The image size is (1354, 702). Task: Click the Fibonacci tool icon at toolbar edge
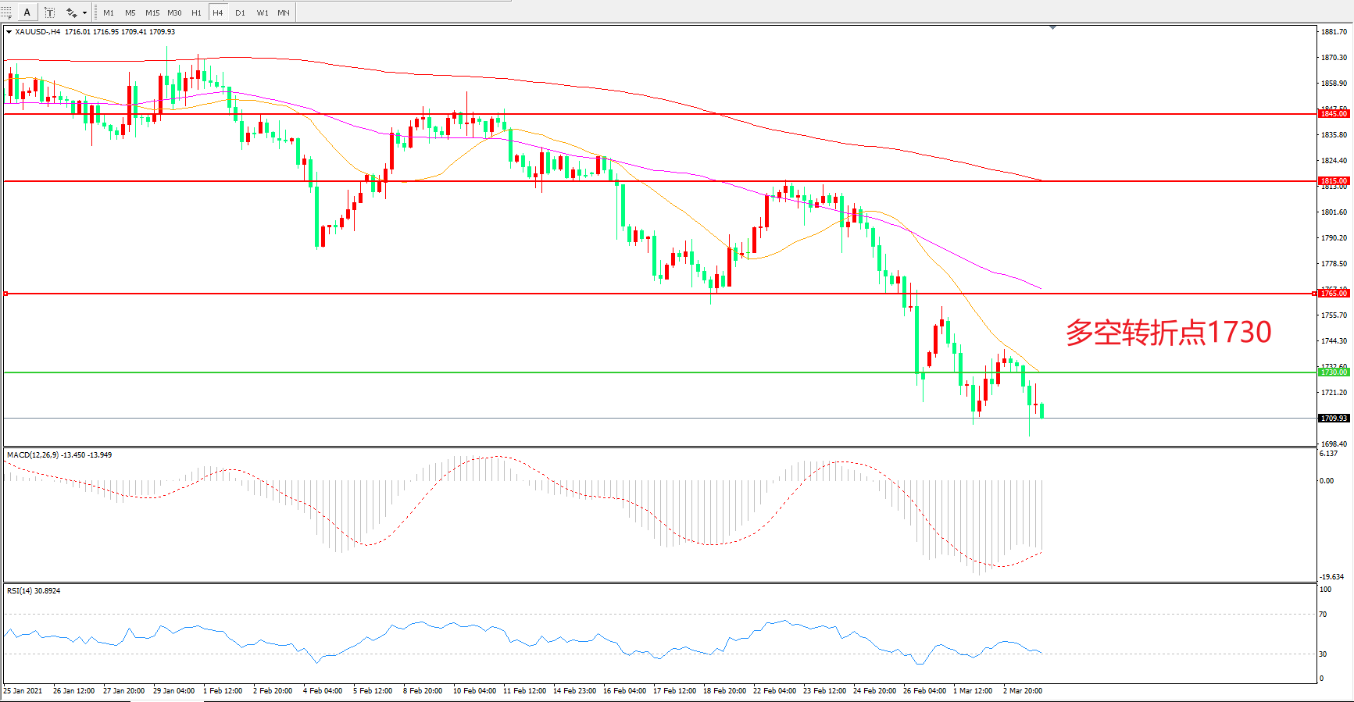point(5,12)
